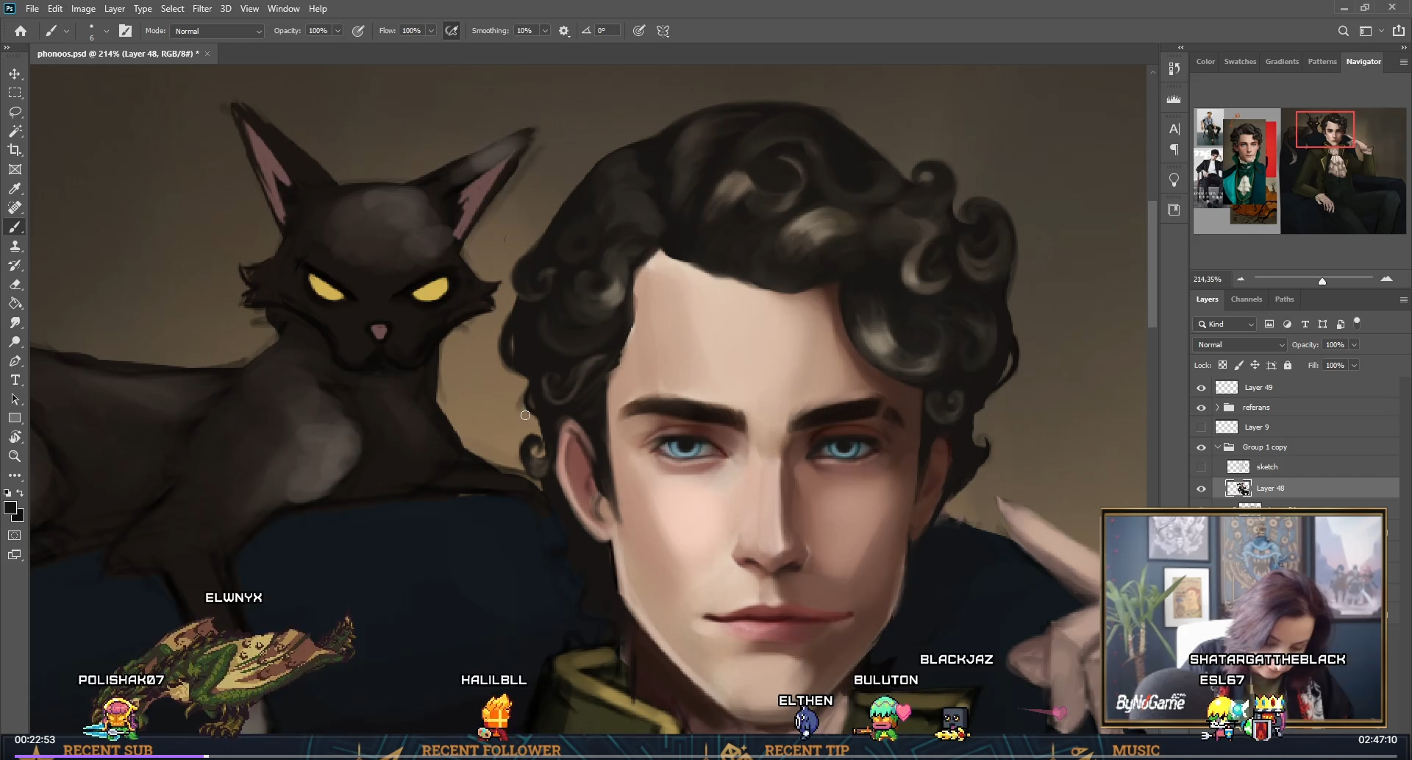Toggle pressure for opacity button
Viewport: 1412px width, 760px height.
(x=358, y=31)
